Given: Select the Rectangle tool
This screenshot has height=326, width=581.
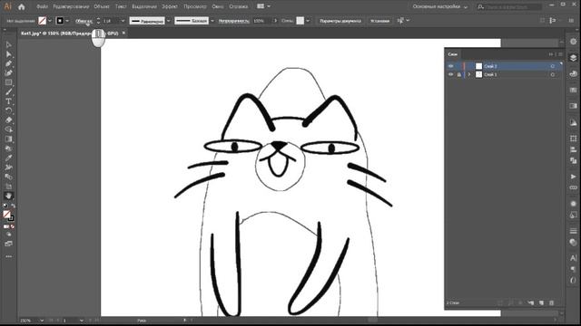Looking at the screenshot, I should [x=8, y=82].
